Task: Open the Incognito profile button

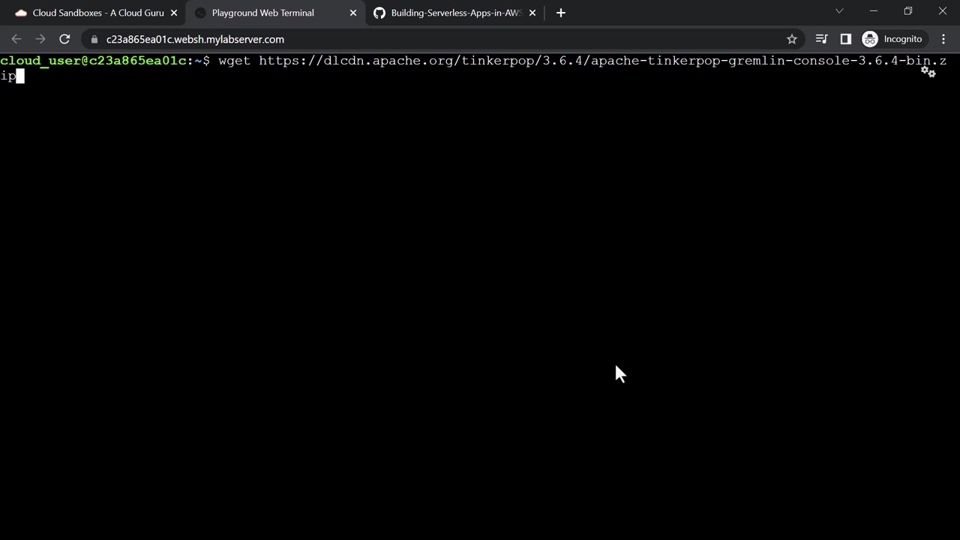Action: point(892,39)
